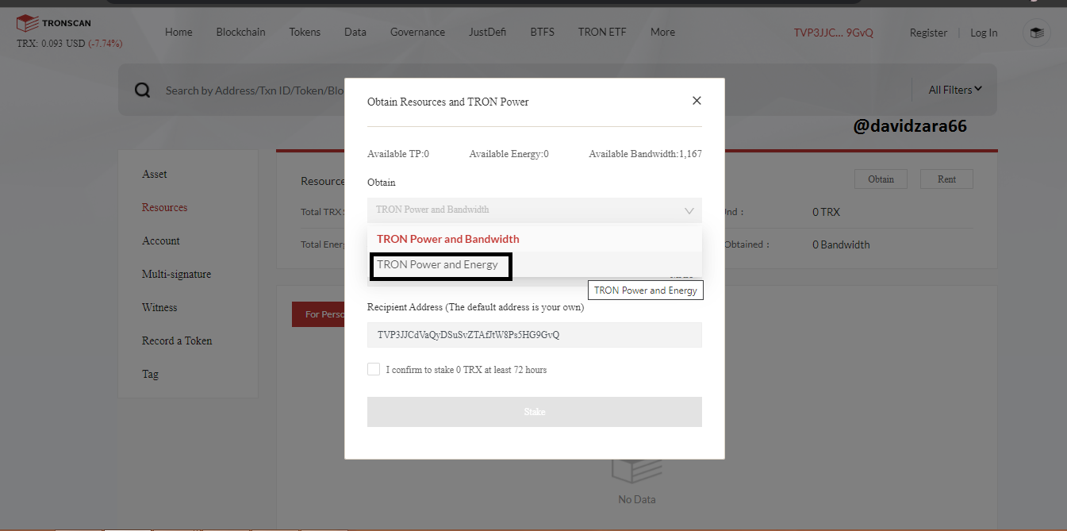This screenshot has width=1067, height=531.
Task: Click the Stake button
Action: (x=535, y=412)
